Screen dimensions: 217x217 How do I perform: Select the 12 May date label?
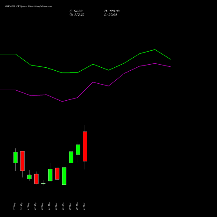[35, 207]
